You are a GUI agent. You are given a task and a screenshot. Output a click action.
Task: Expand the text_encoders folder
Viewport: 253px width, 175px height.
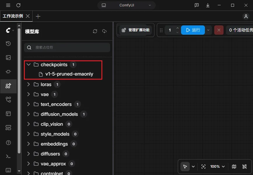29,104
